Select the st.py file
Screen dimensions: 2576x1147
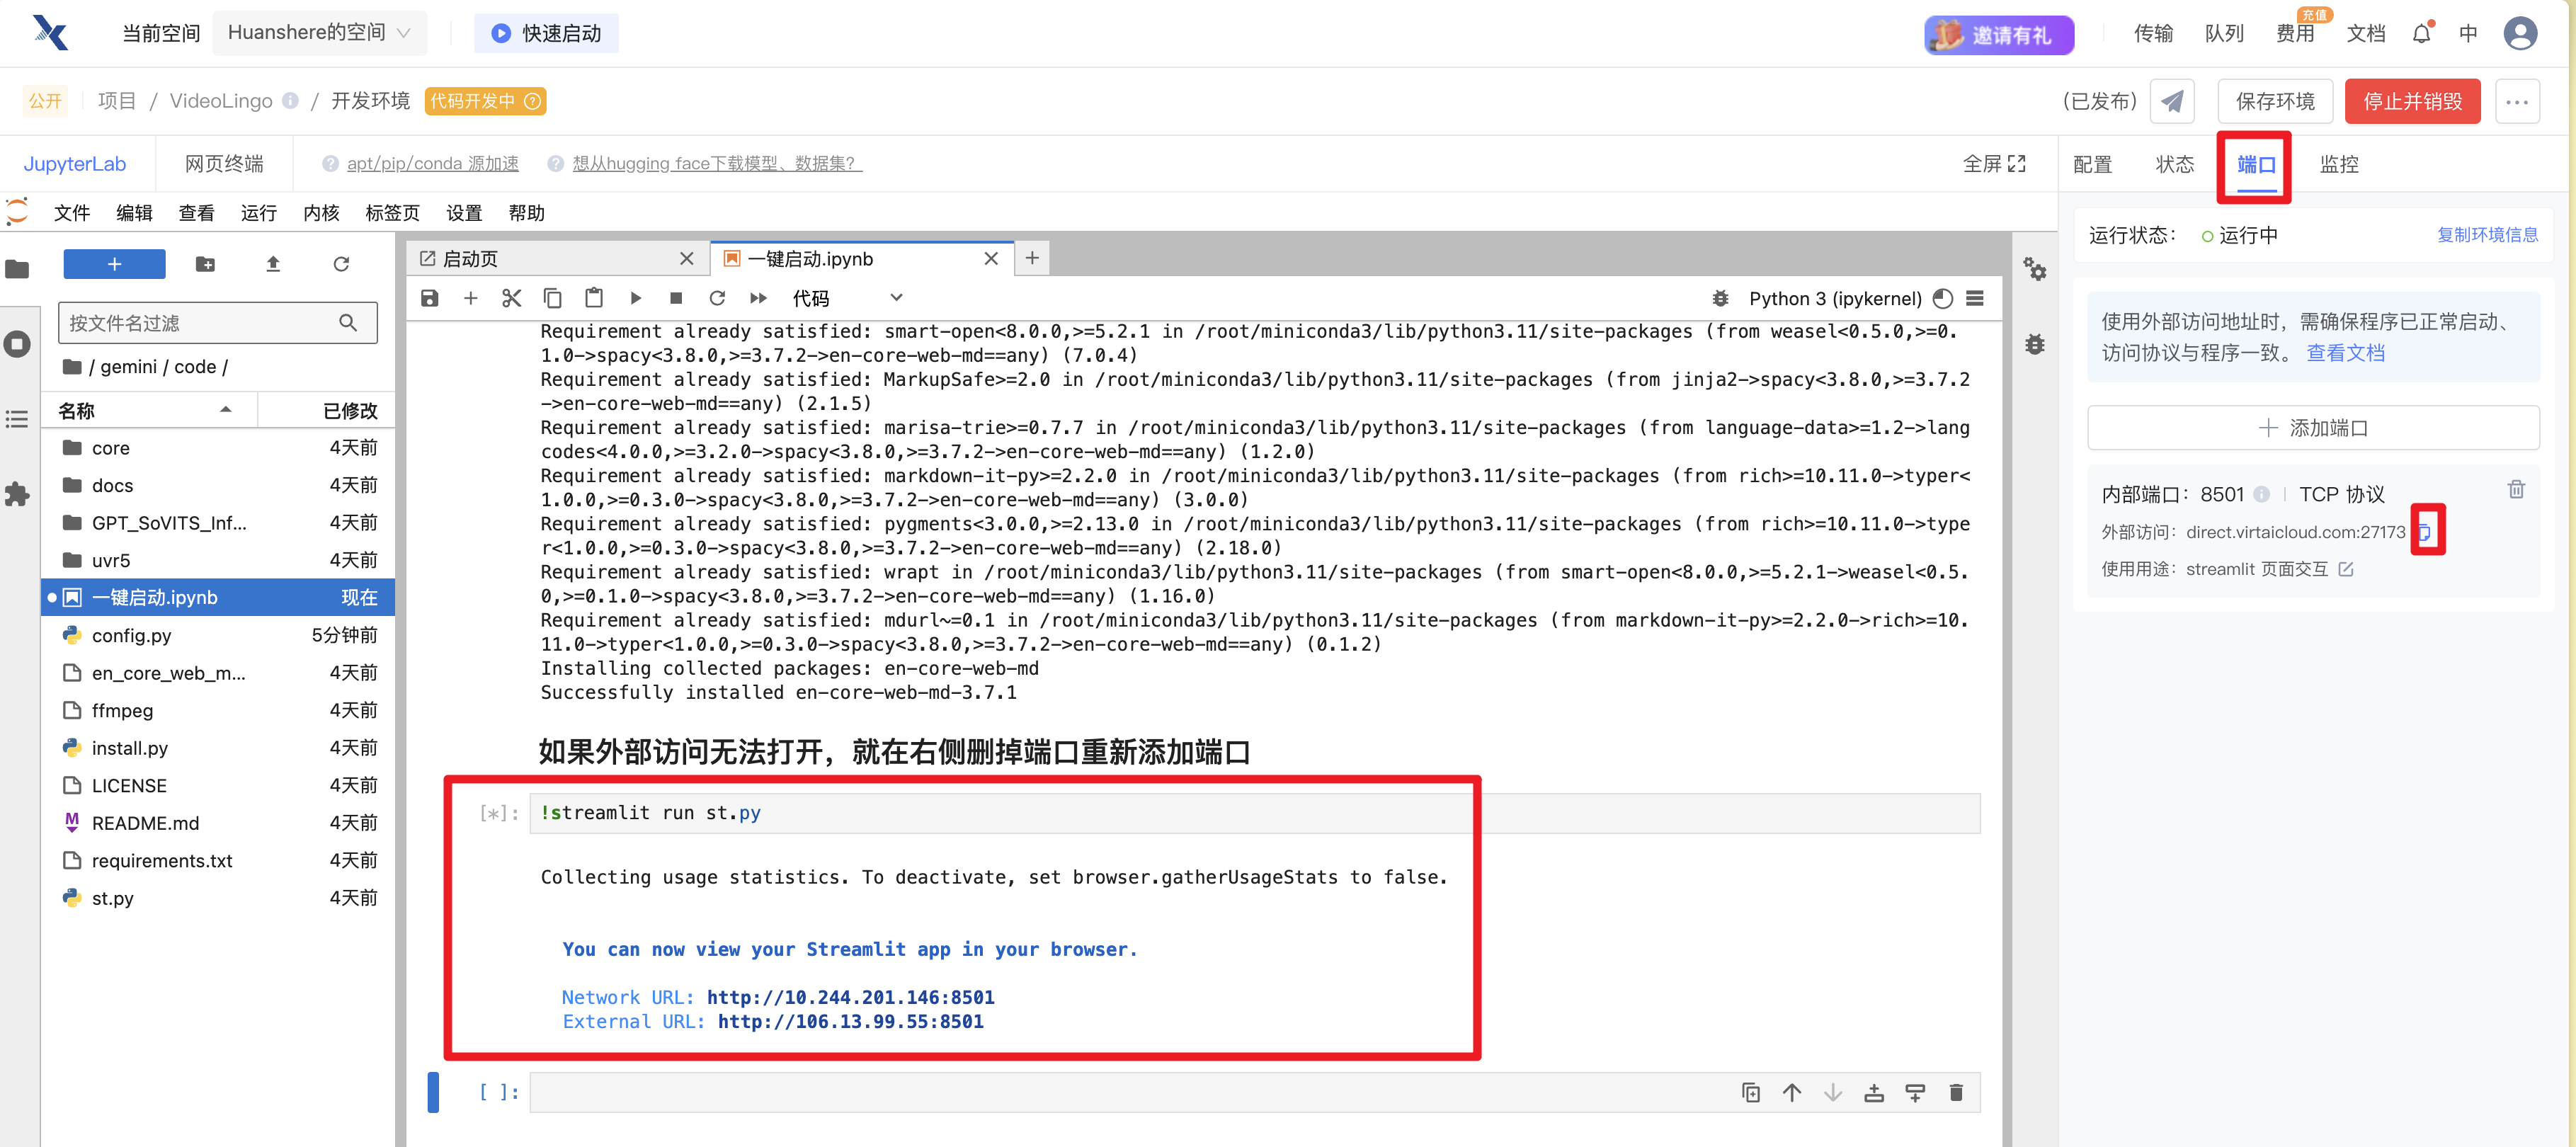[x=219, y=898]
